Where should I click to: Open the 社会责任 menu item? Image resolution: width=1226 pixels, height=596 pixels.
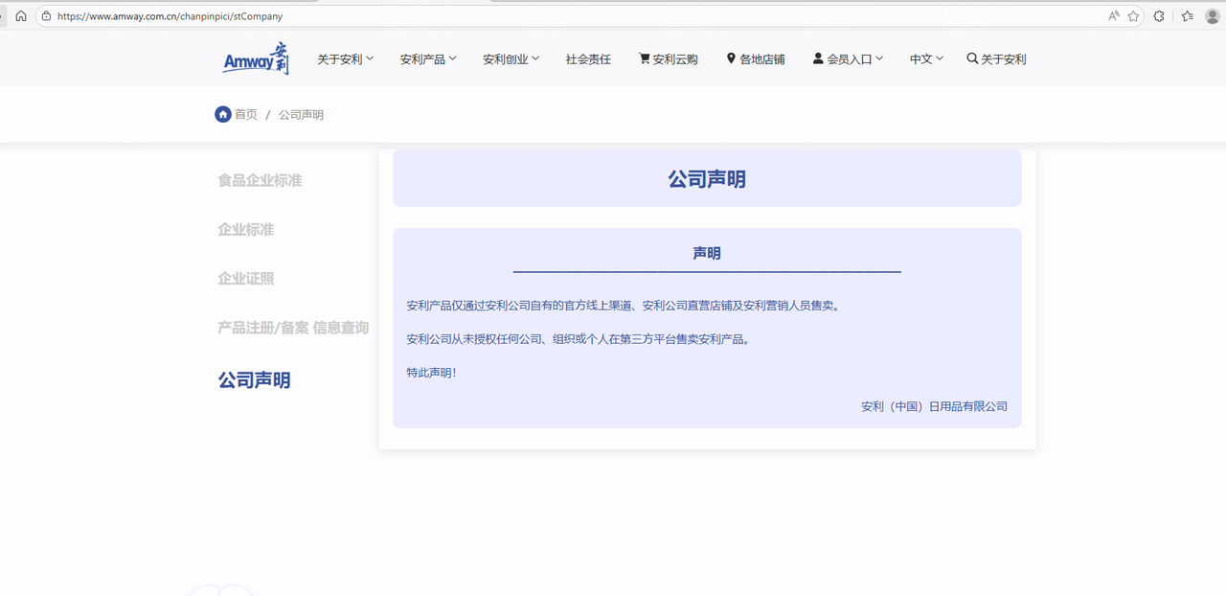[588, 59]
